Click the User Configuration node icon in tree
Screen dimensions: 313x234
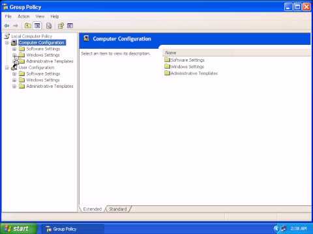(14, 68)
